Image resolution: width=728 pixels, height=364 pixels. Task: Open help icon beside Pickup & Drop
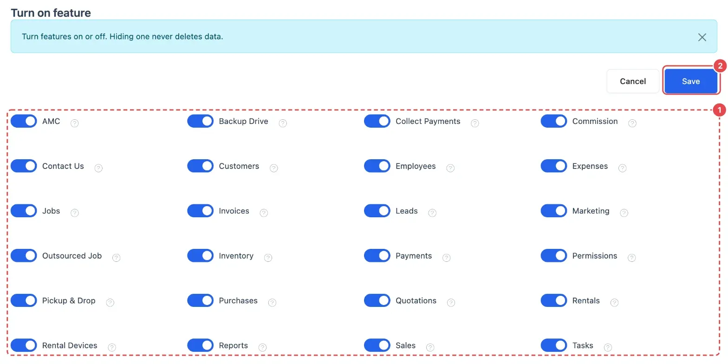(110, 303)
